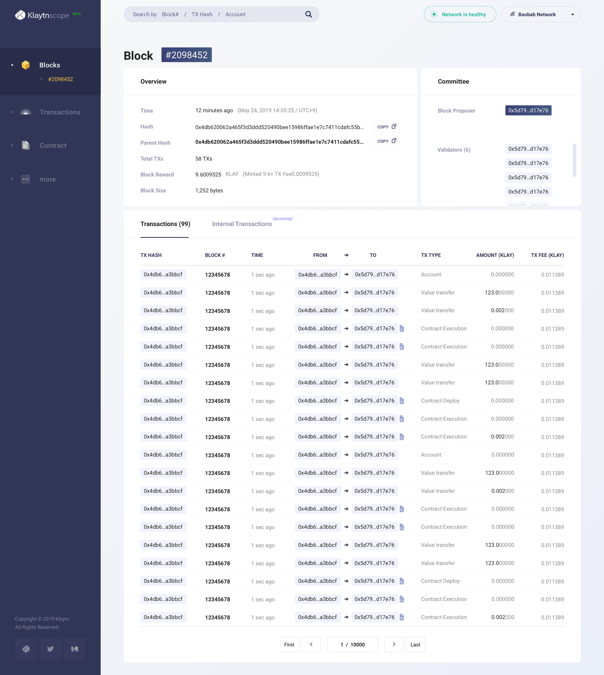604x675 pixels.
Task: Expand the more sidebar menu arrow
Action: 12,179
